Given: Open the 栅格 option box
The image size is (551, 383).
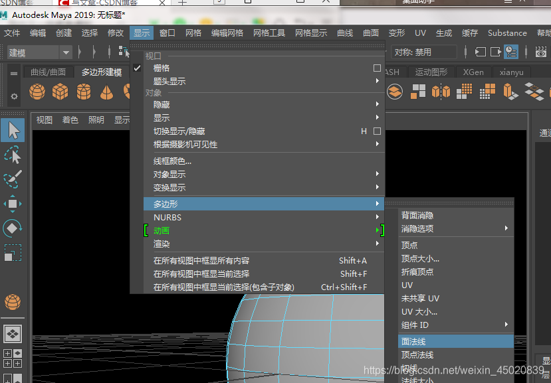Looking at the screenshot, I should point(377,68).
